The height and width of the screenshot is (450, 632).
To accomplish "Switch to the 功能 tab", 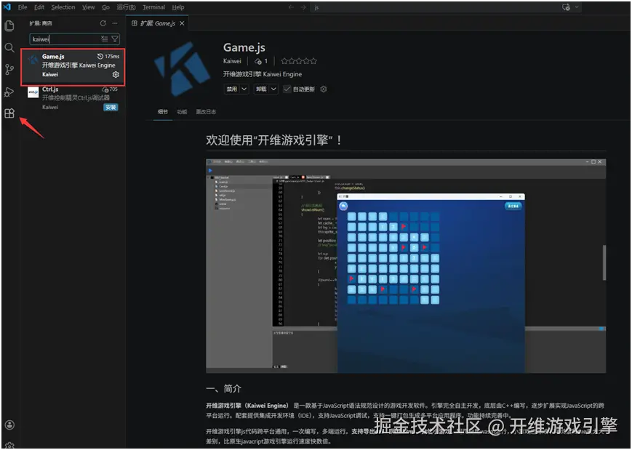I will (x=182, y=112).
